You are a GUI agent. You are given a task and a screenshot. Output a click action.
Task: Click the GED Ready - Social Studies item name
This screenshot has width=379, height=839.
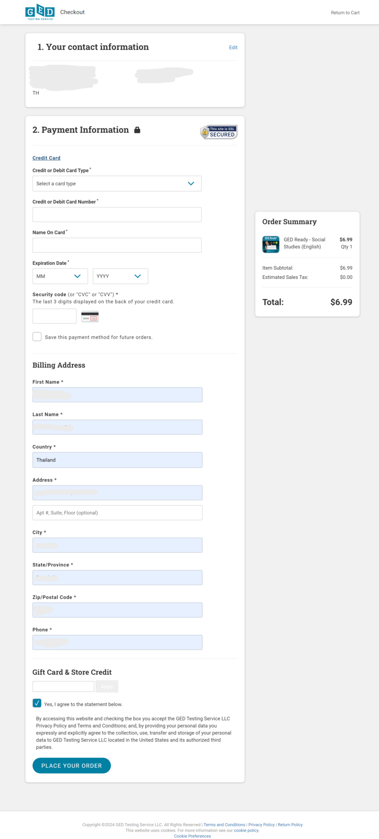point(304,243)
